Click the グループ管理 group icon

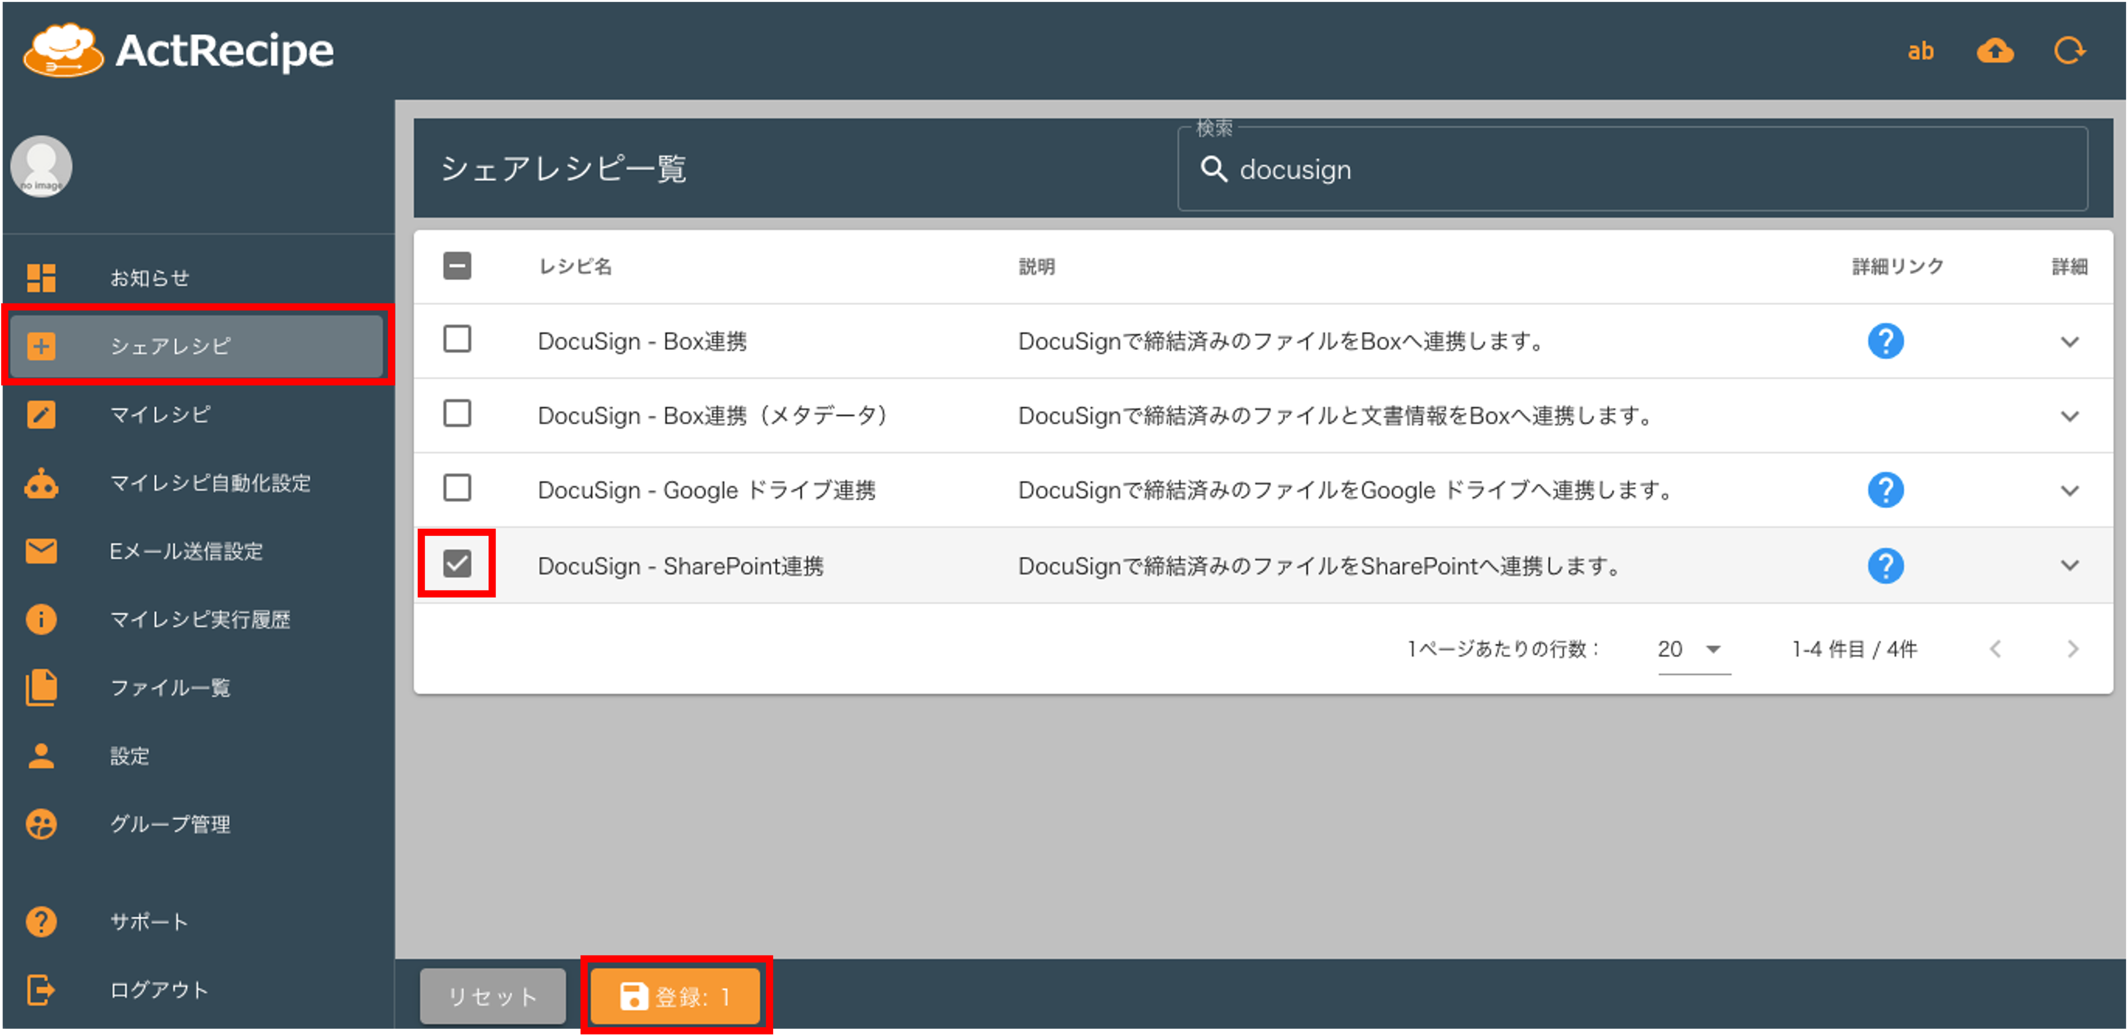tap(41, 825)
